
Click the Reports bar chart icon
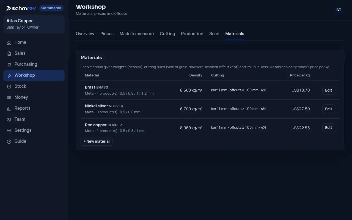9,108
